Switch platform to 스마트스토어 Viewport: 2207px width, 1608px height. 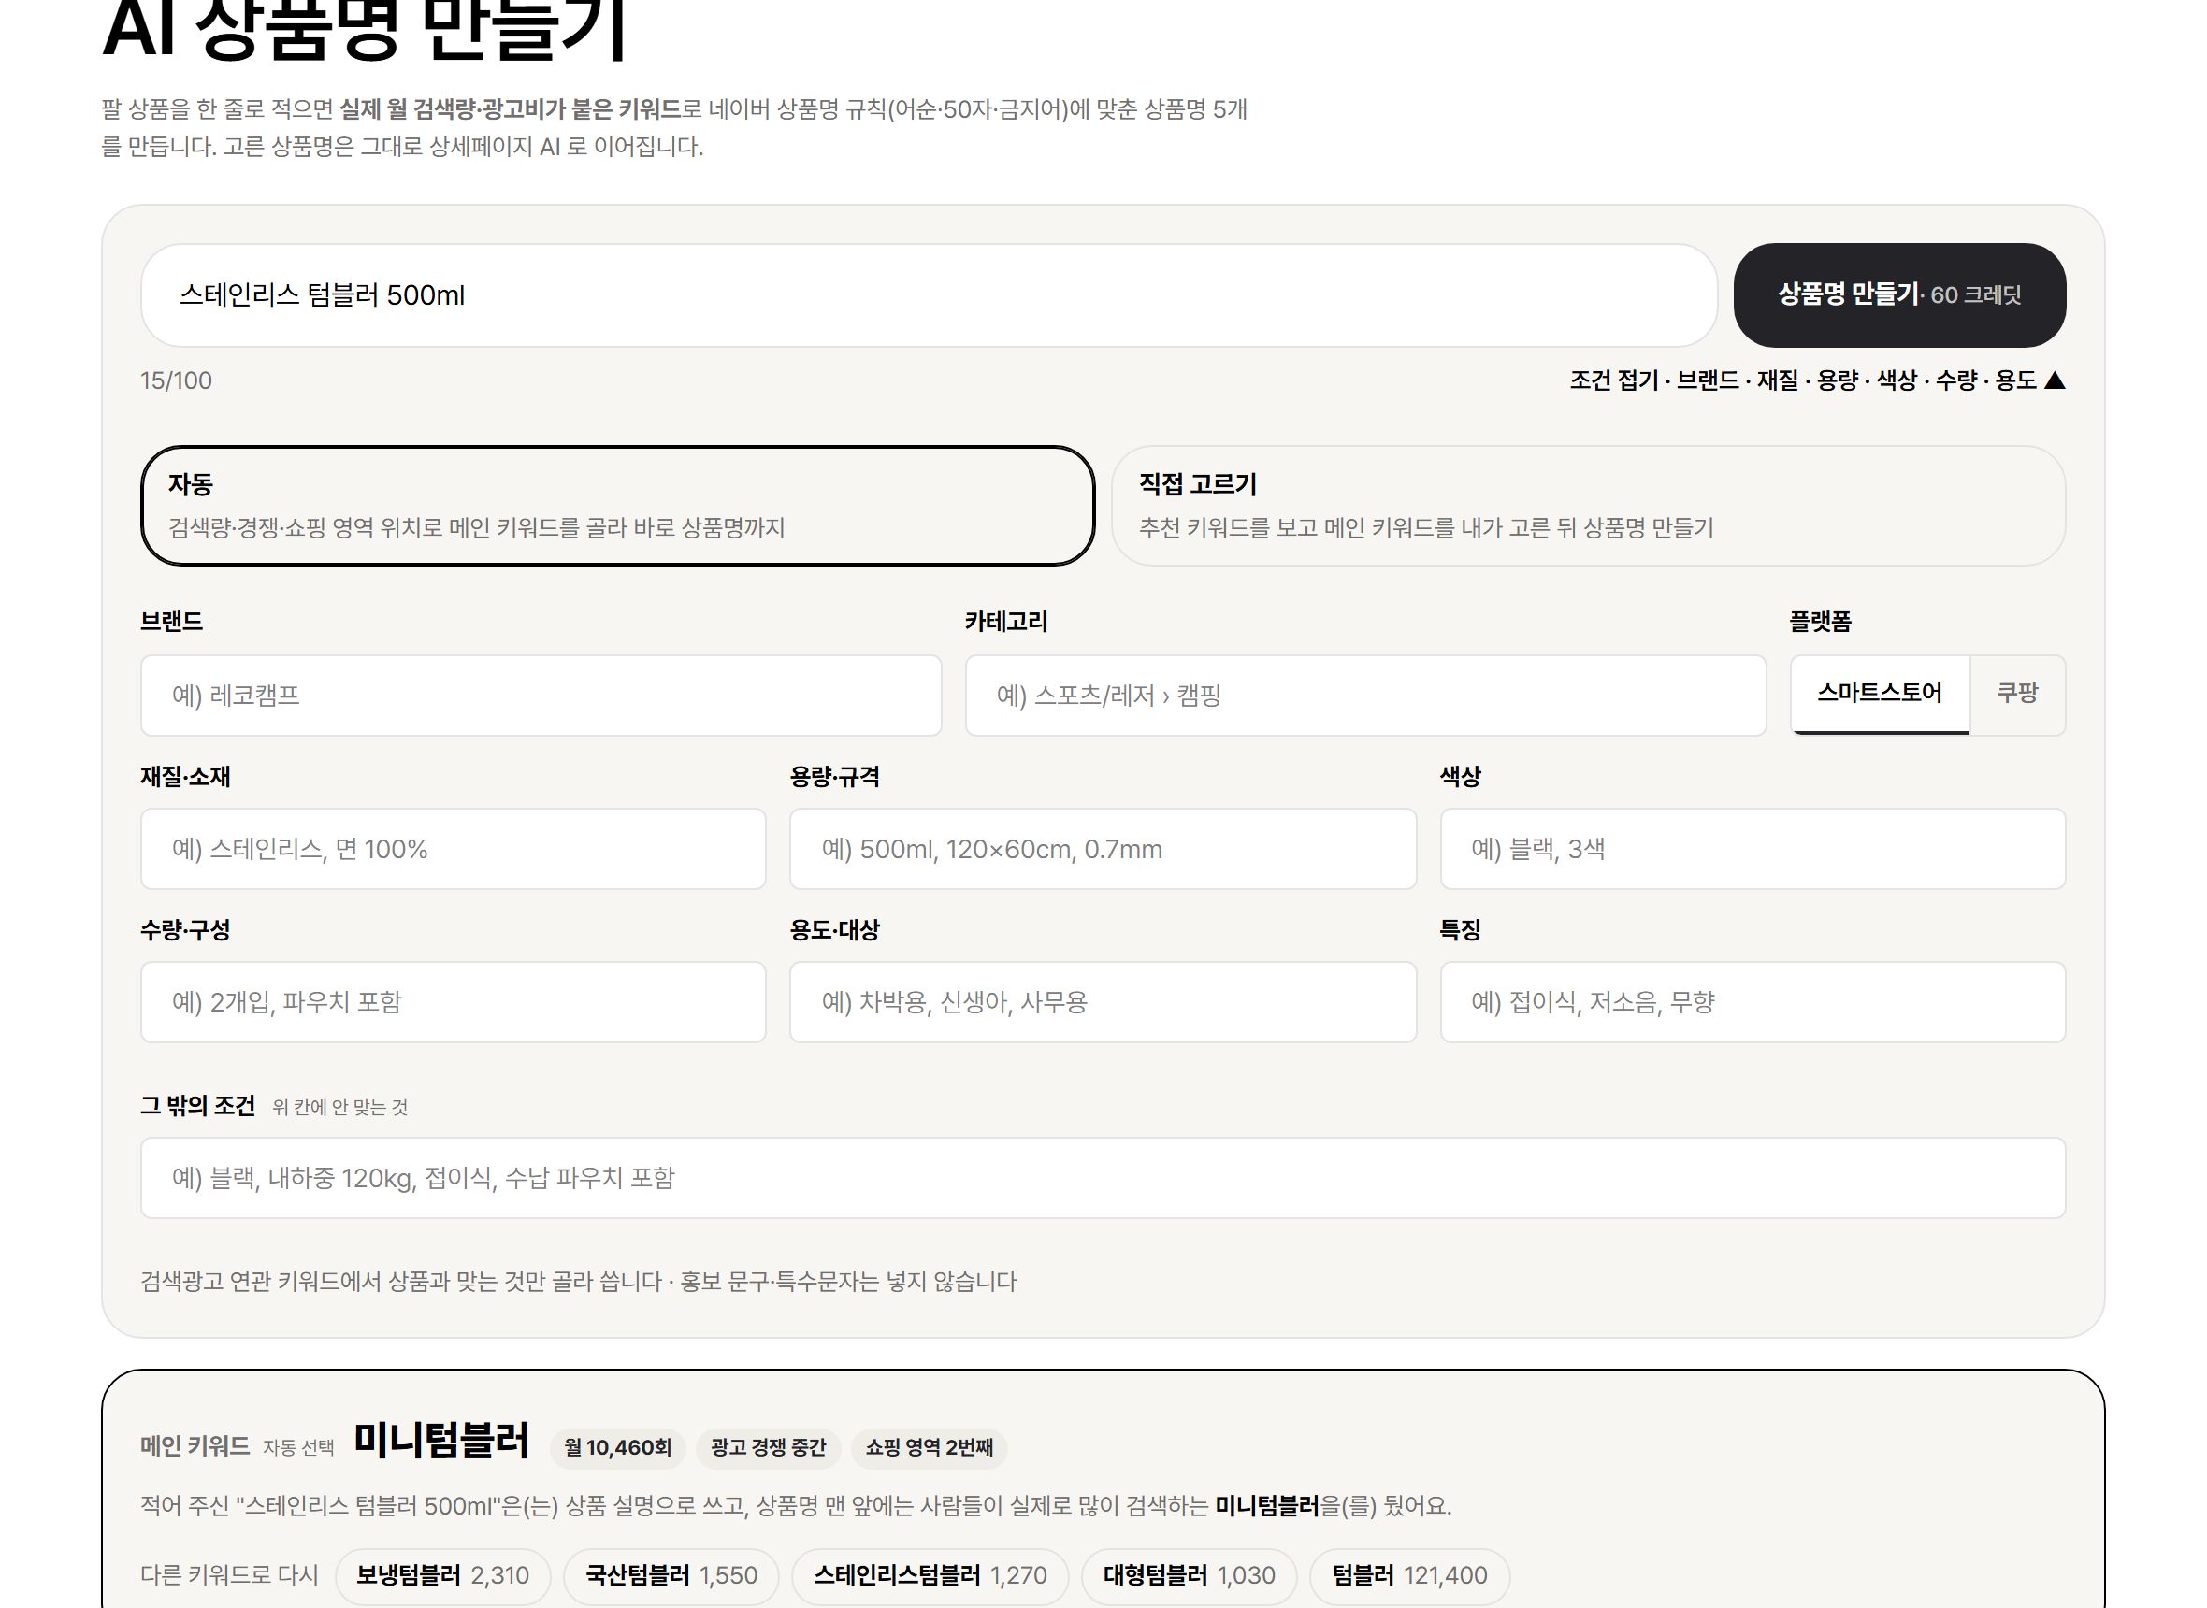(1879, 694)
